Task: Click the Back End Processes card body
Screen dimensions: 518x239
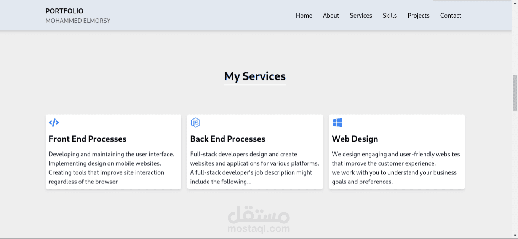Action: pyautogui.click(x=255, y=167)
